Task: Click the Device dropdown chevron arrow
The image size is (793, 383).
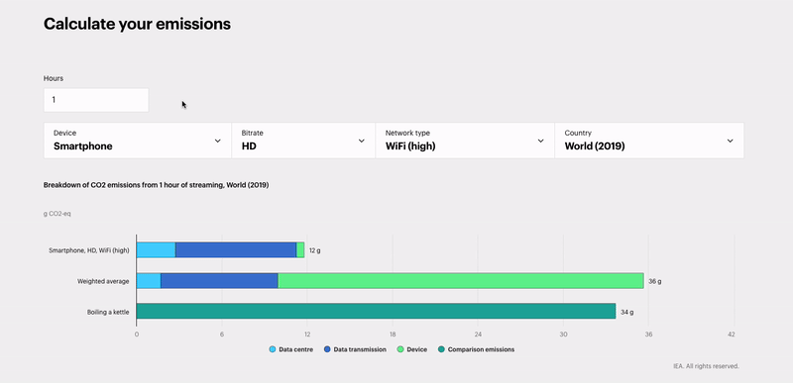Action: (217, 141)
